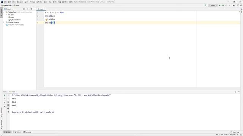
Task: Open the Event Log
Action: click(x=235, y=132)
